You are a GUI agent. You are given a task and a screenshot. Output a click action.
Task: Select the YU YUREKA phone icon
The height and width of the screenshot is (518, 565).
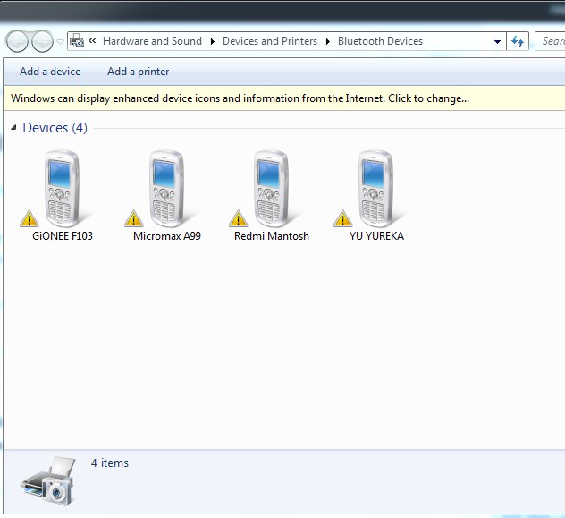point(375,188)
